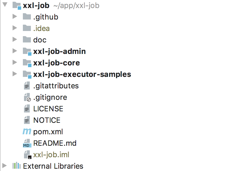Screen dimensions: 231x171
Task: Click the External Libraries bar-chart icon
Action: [x=16, y=166]
